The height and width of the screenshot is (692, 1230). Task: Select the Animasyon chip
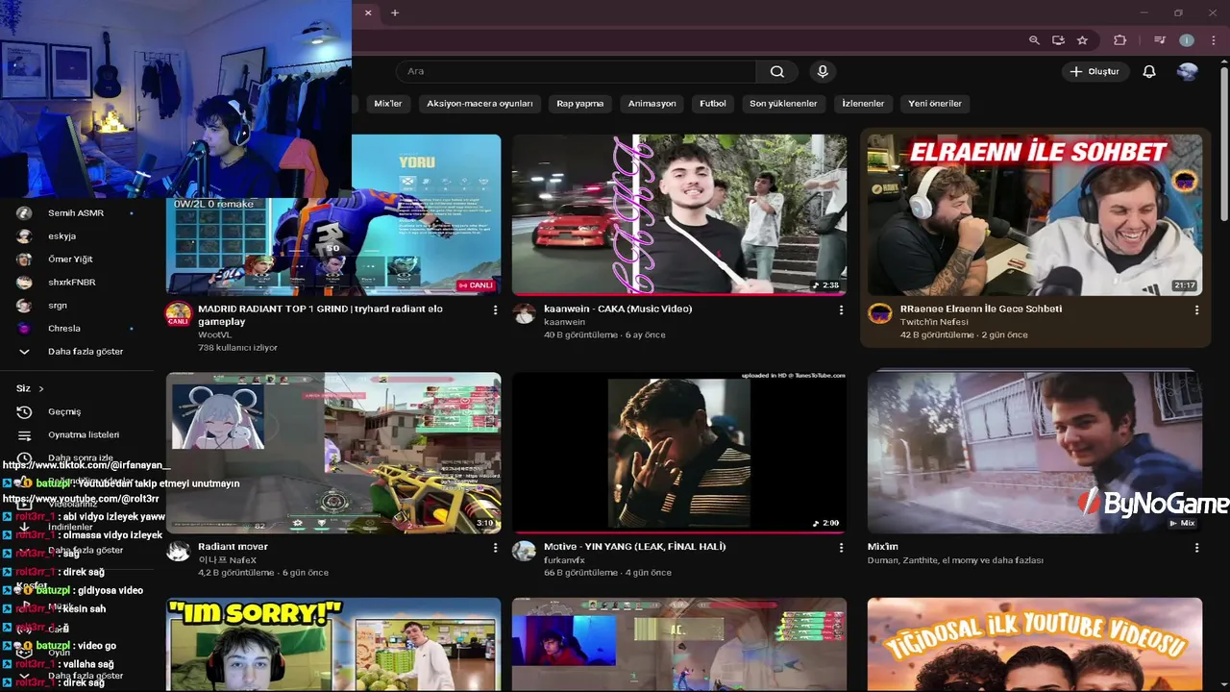click(652, 103)
